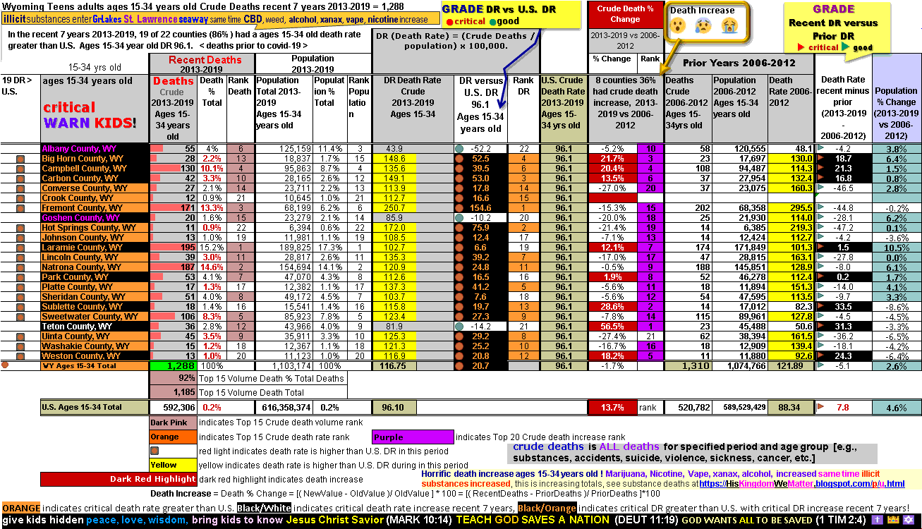922x529 pixels.
Task: Click green circle in Albany County's -52.2 cell
Action: click(459, 149)
